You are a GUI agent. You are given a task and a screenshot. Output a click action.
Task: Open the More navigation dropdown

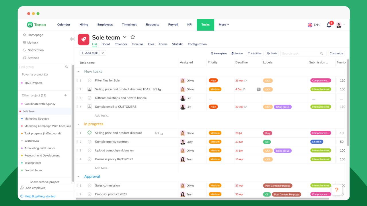click(224, 25)
